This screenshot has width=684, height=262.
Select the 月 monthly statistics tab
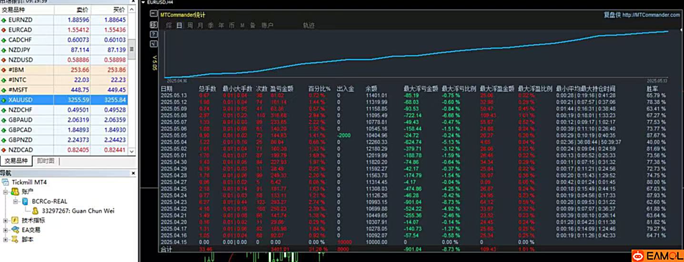coord(200,25)
